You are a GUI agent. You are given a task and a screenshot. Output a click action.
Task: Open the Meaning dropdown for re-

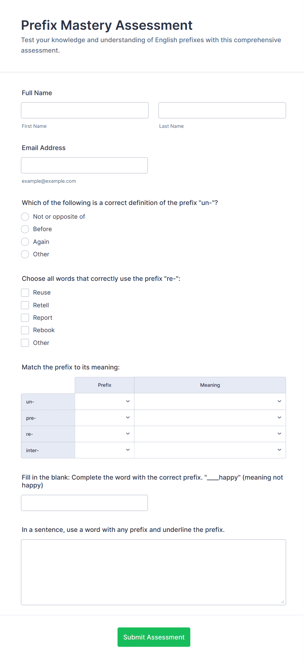pyautogui.click(x=210, y=434)
